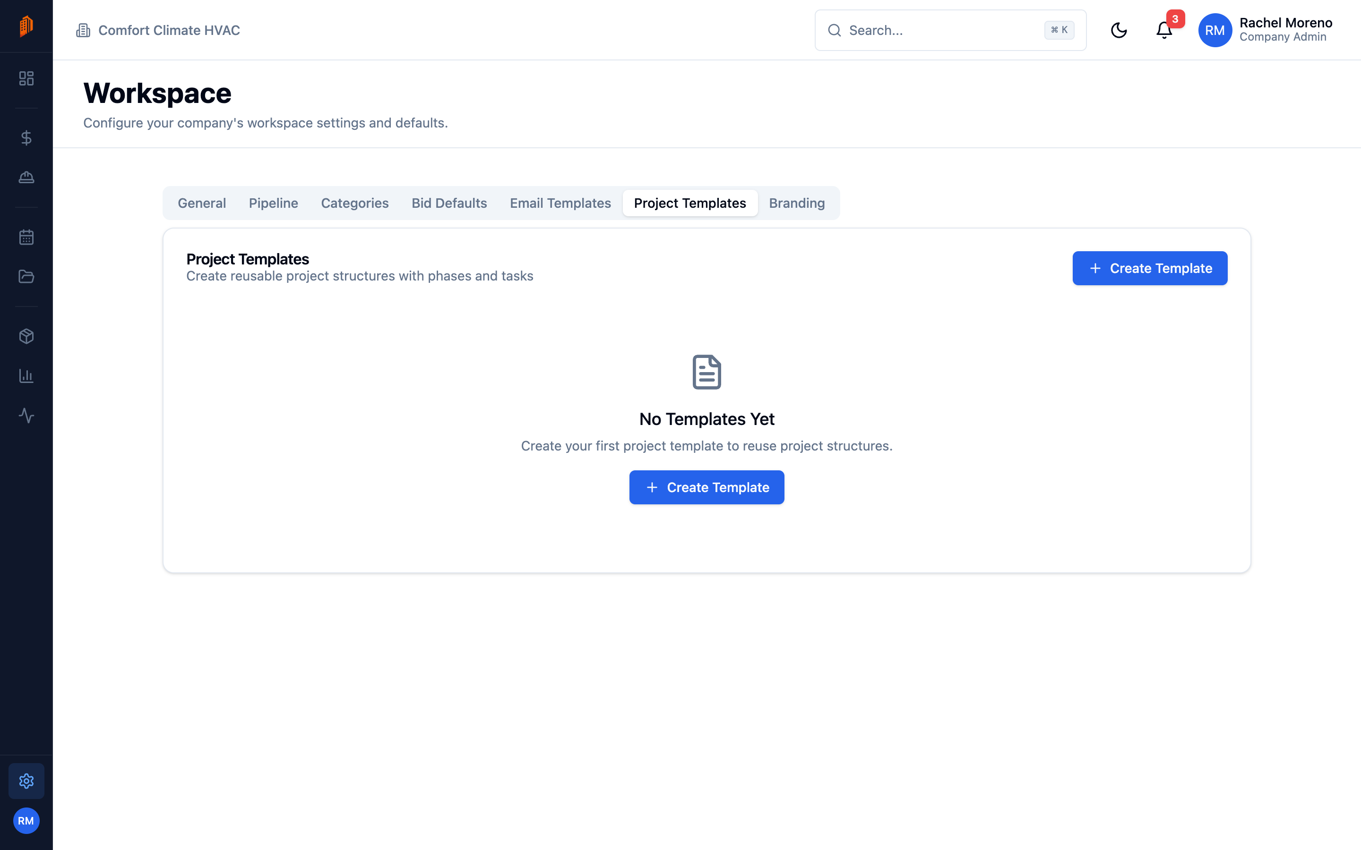Click Create Template button below empty state
Screen dimensions: 1361x850
706,487
